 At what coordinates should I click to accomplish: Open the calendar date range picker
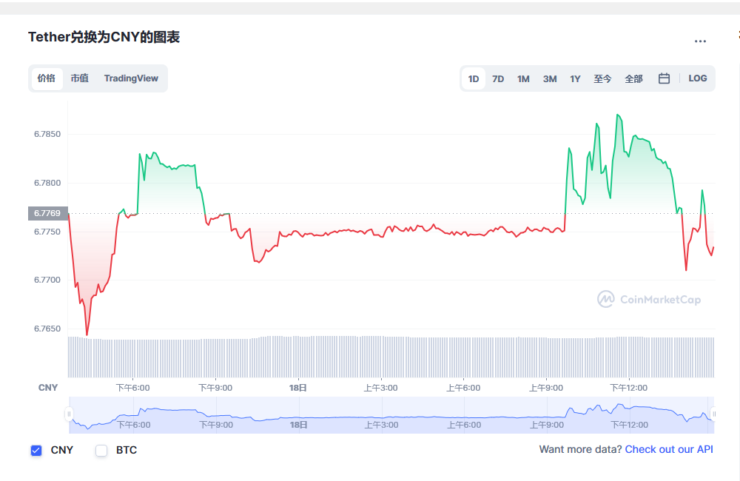(x=664, y=78)
